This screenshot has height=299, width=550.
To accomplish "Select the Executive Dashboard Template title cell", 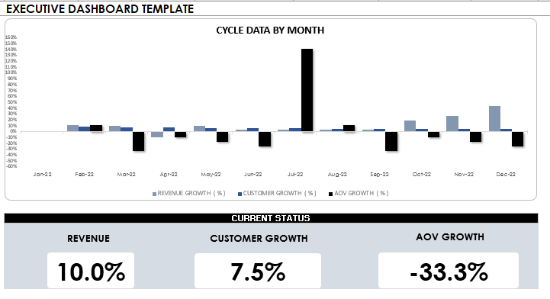I will 100,8.
